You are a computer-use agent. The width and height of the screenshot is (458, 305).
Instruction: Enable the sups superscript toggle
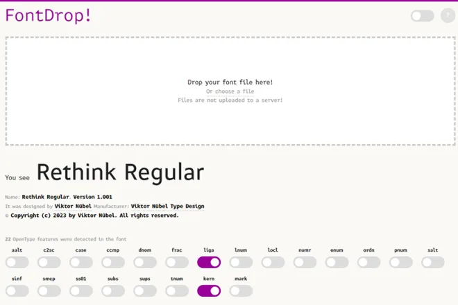[145, 290]
